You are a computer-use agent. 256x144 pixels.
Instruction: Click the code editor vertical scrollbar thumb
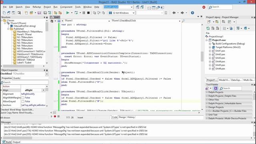pos(202,57)
